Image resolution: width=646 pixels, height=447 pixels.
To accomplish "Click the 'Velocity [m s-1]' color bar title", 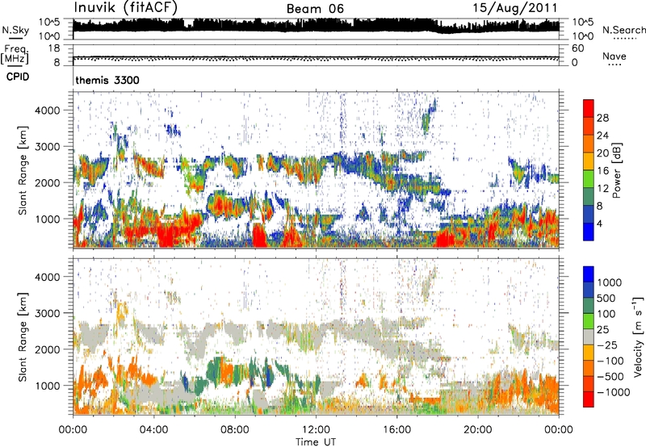I will coord(638,336).
